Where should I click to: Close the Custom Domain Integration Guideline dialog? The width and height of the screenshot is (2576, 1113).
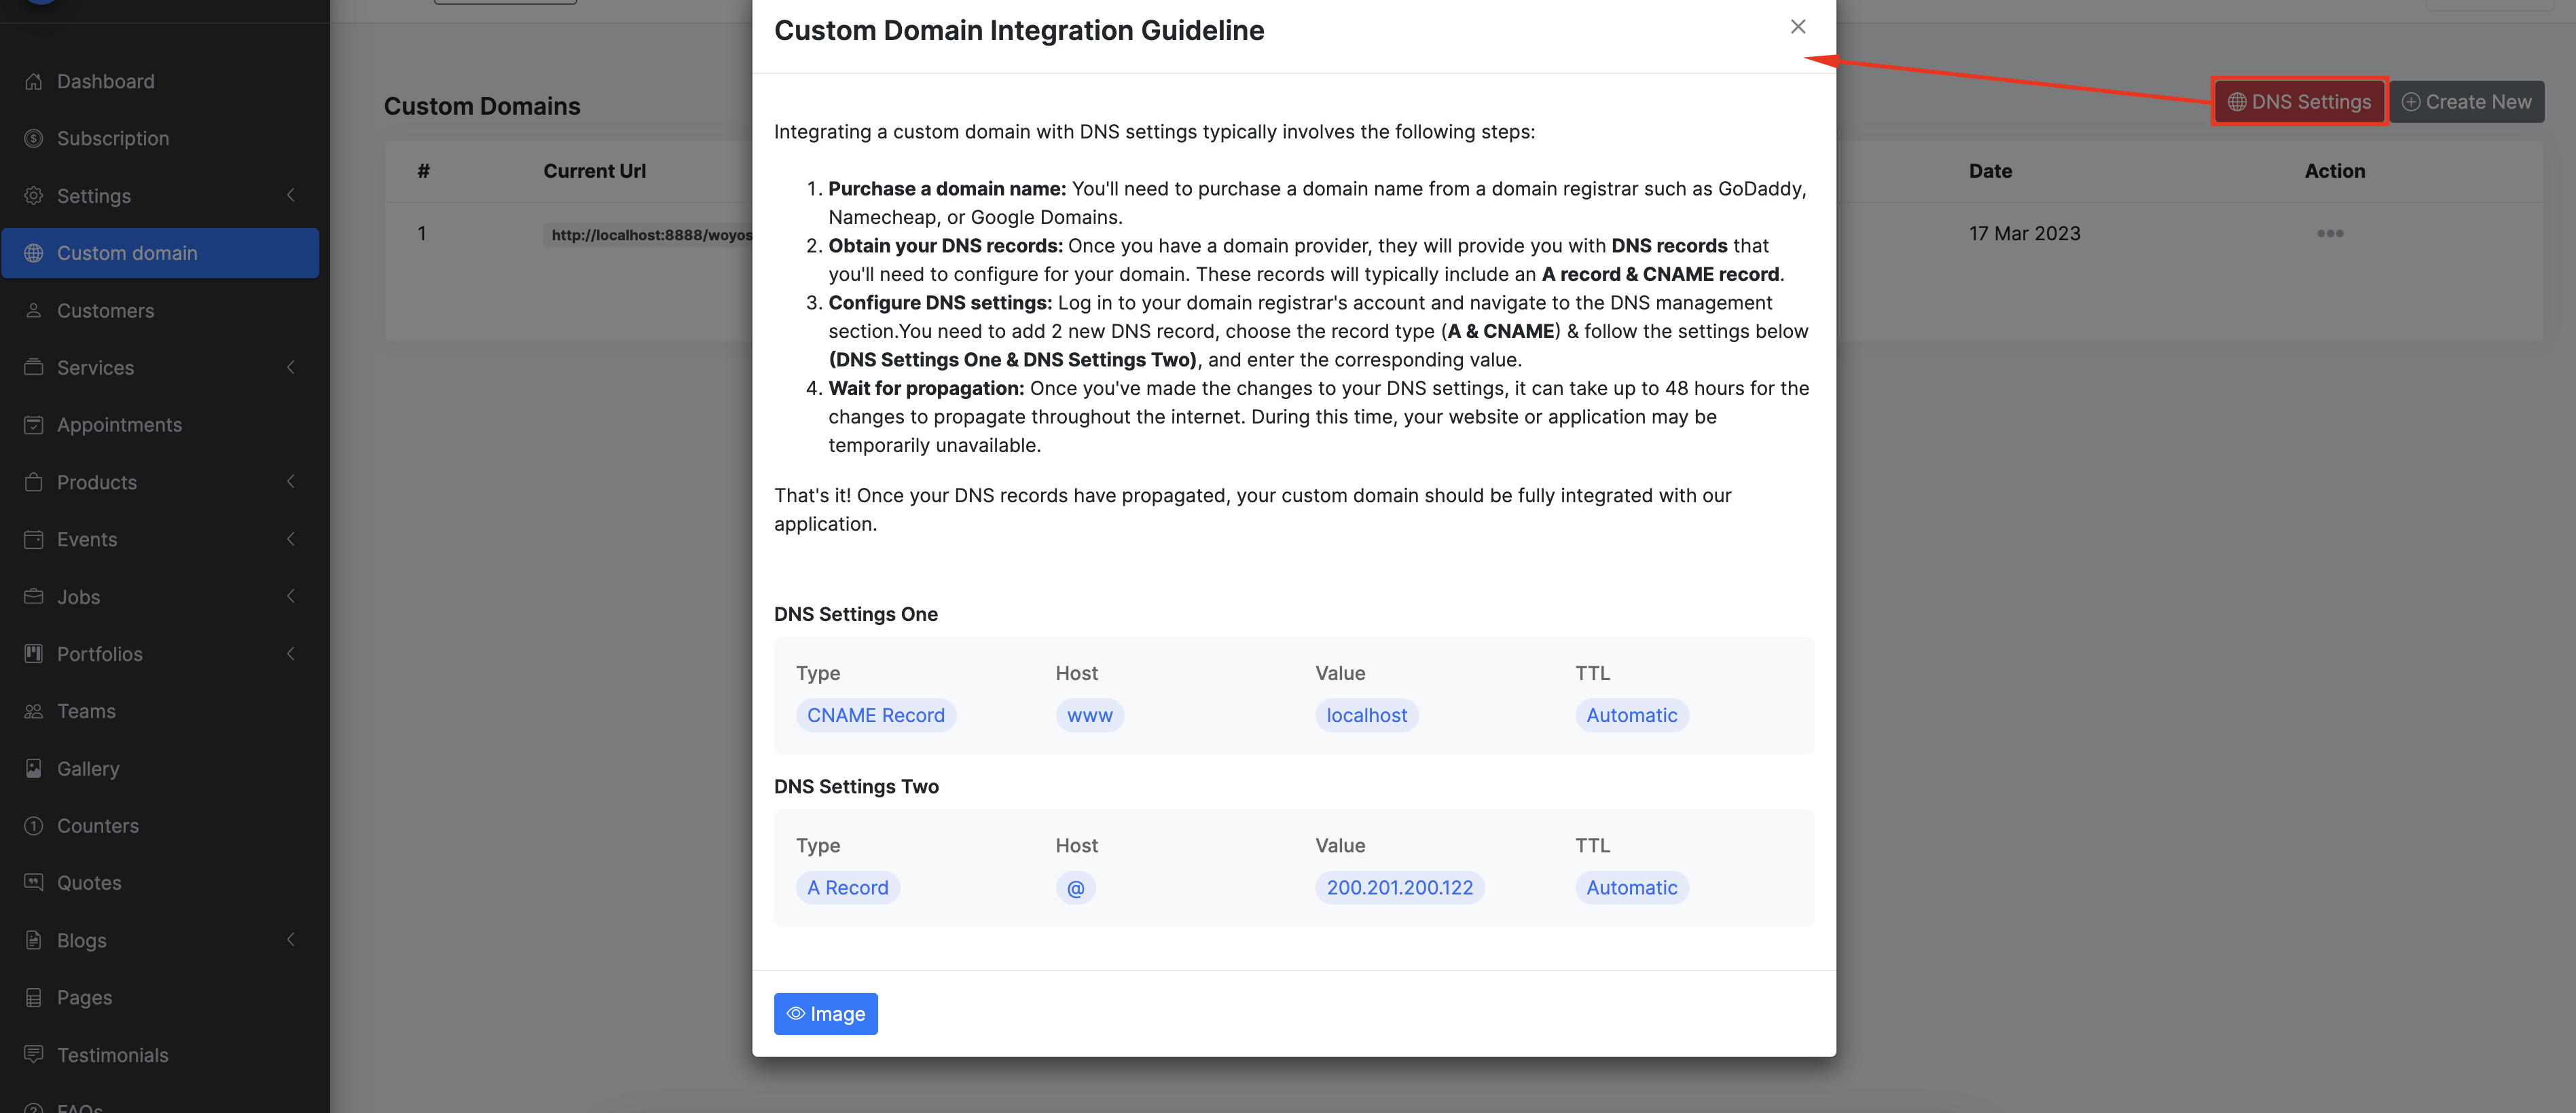(1797, 27)
